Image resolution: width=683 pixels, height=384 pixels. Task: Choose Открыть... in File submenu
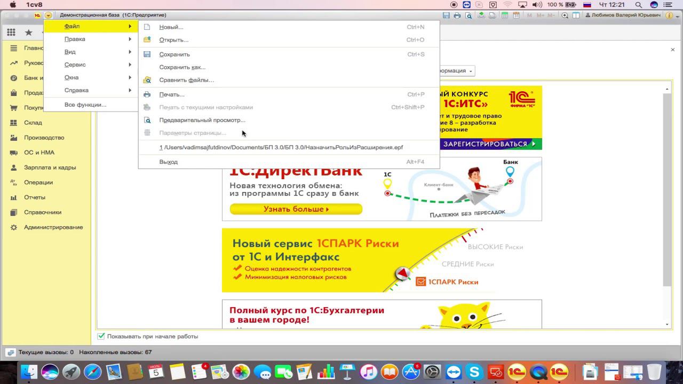[289, 39]
